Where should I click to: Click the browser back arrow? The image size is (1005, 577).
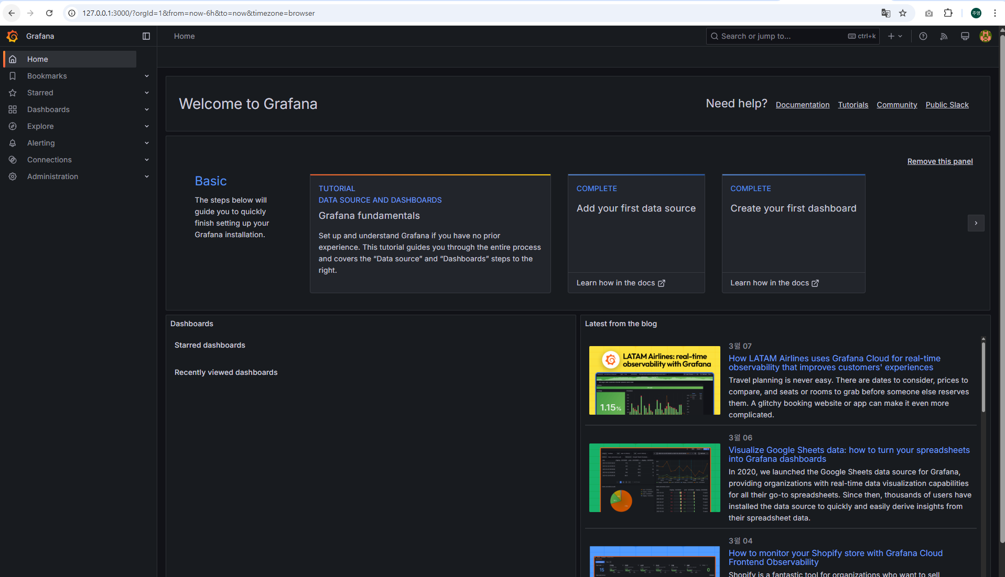point(12,13)
